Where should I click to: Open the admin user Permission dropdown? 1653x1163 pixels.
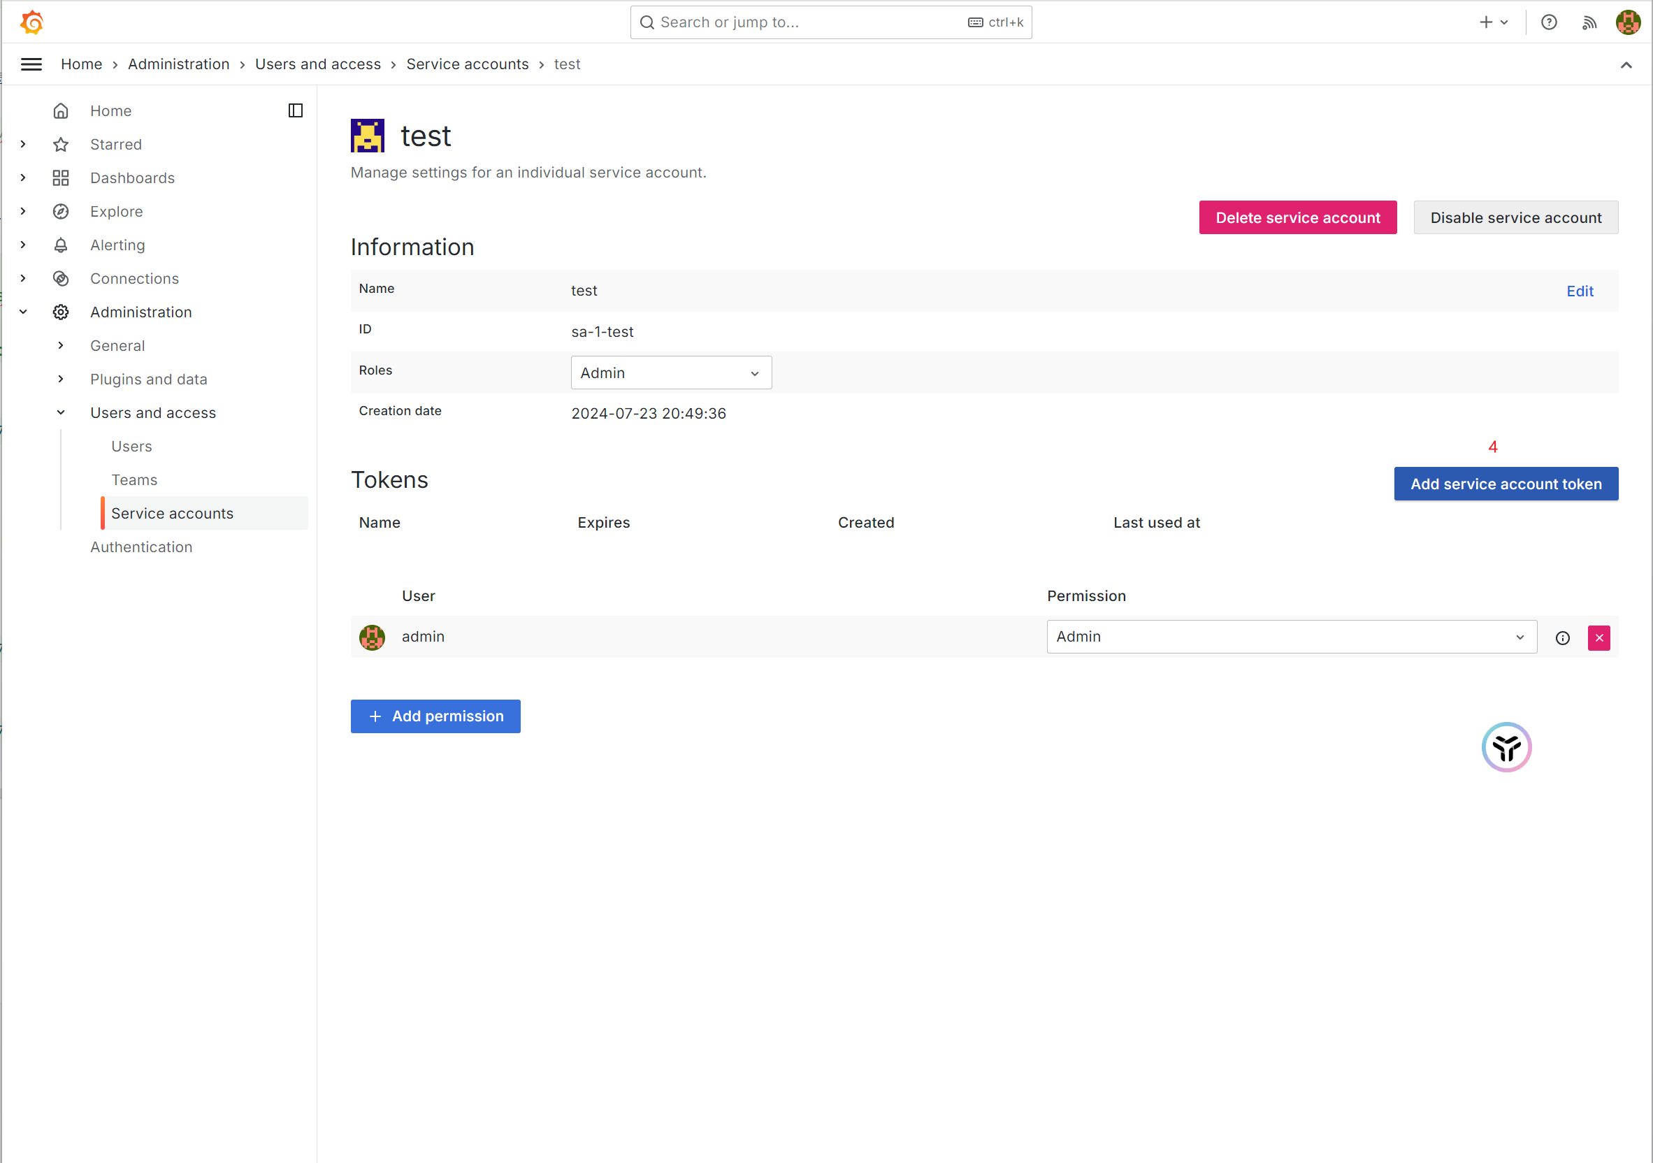coord(1291,637)
